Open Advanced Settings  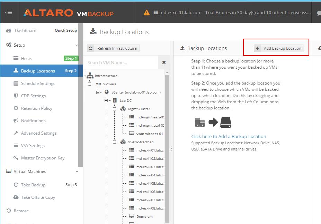pyautogui.click(x=39, y=133)
